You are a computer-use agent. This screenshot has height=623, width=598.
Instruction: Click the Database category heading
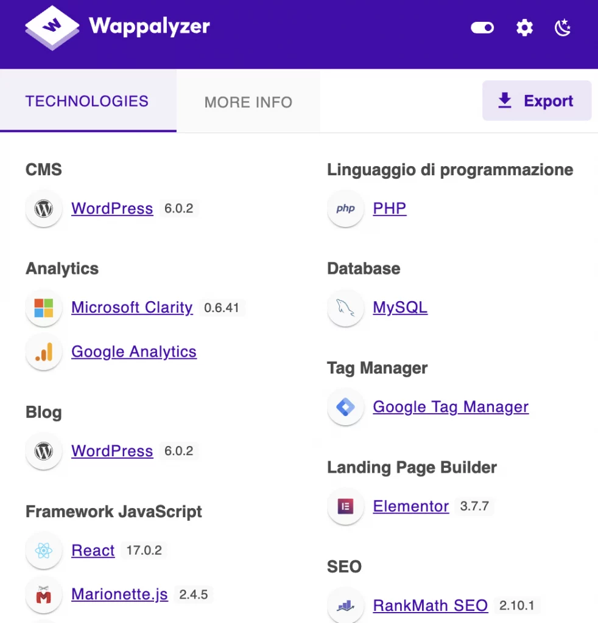tap(364, 269)
